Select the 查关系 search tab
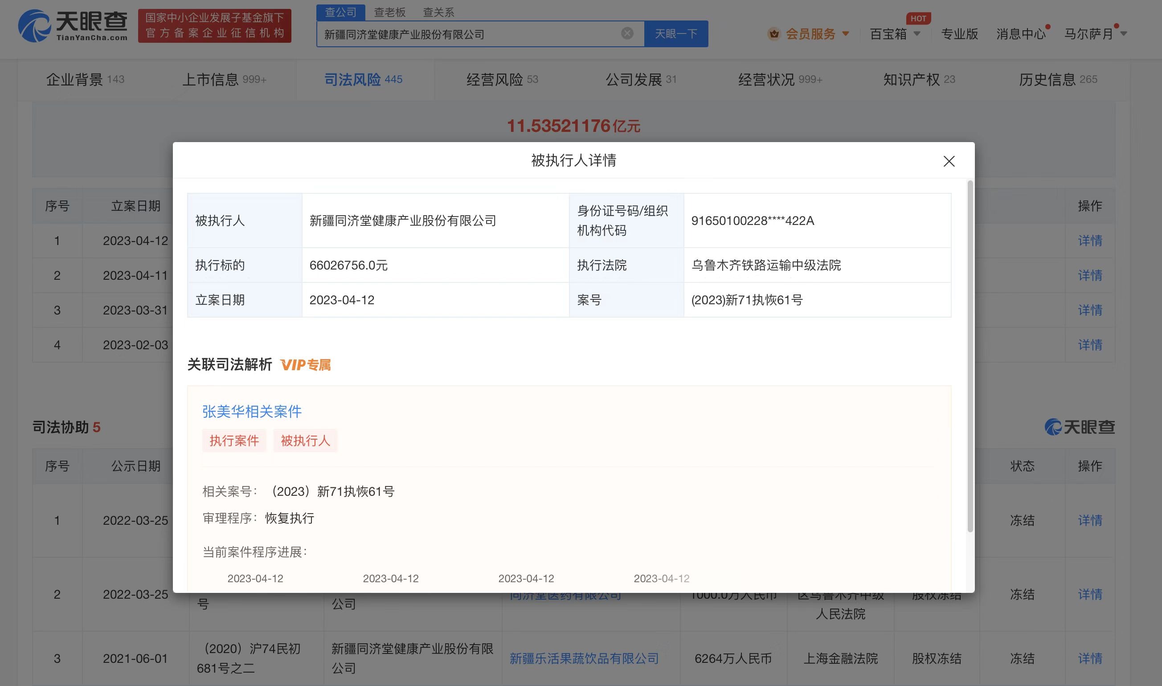This screenshot has height=686, width=1162. tap(438, 12)
